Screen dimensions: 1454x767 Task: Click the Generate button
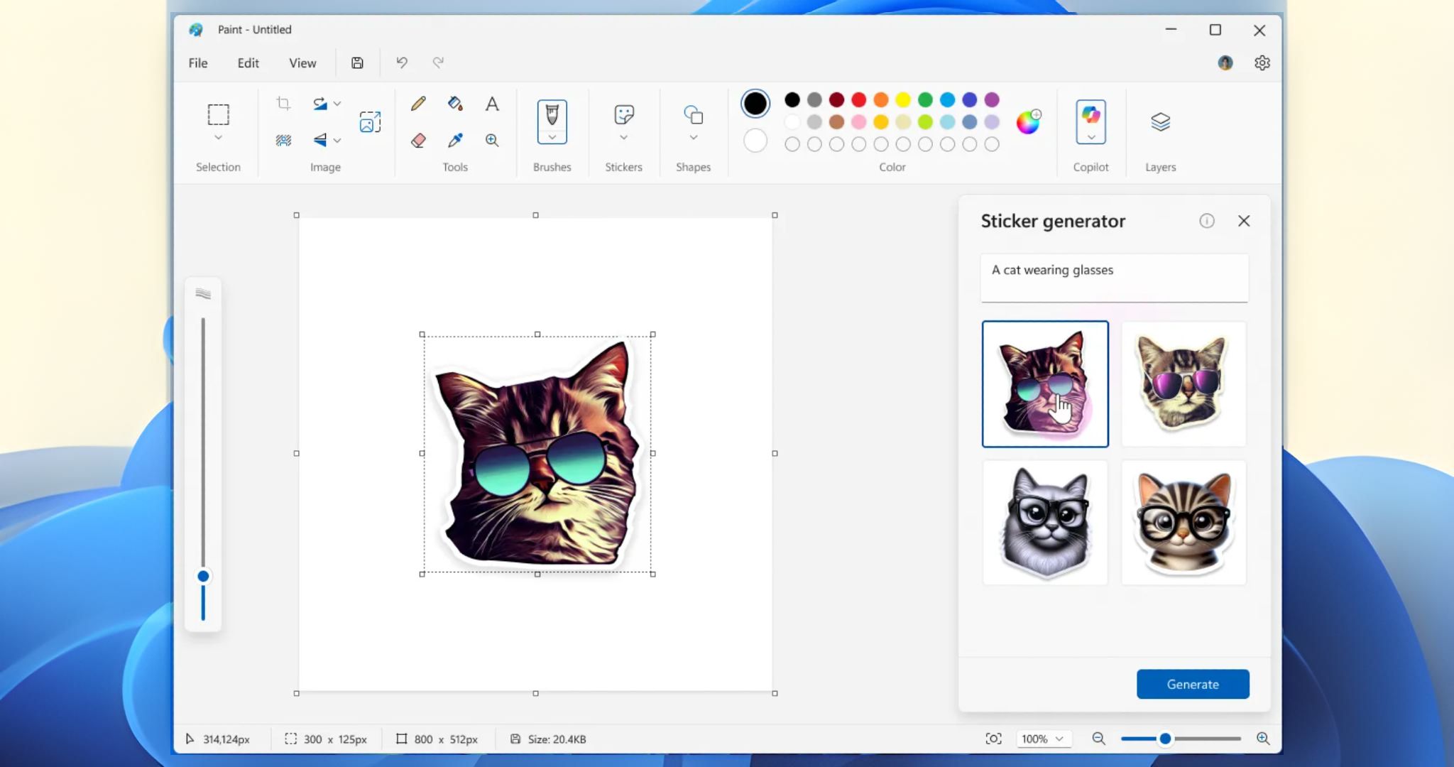click(1193, 684)
